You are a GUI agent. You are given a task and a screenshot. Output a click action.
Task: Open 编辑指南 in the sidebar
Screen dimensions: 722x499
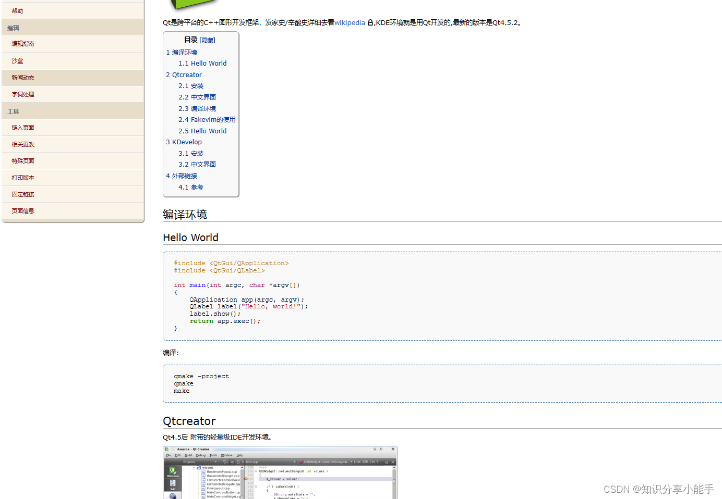pos(23,44)
